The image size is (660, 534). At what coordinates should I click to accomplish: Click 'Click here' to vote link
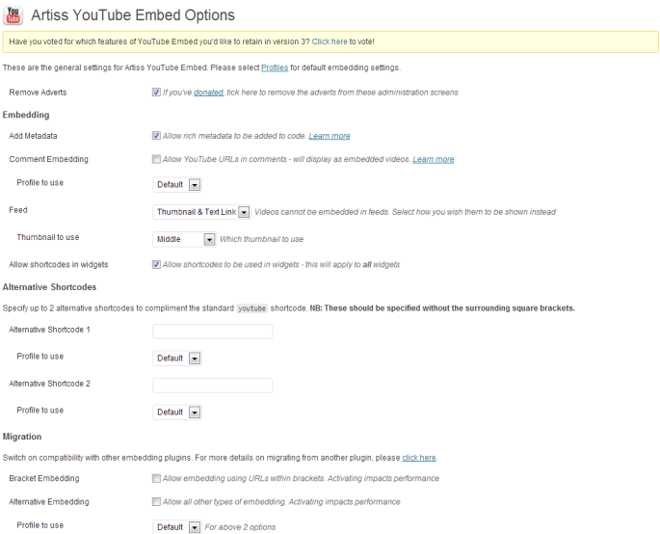coord(330,41)
